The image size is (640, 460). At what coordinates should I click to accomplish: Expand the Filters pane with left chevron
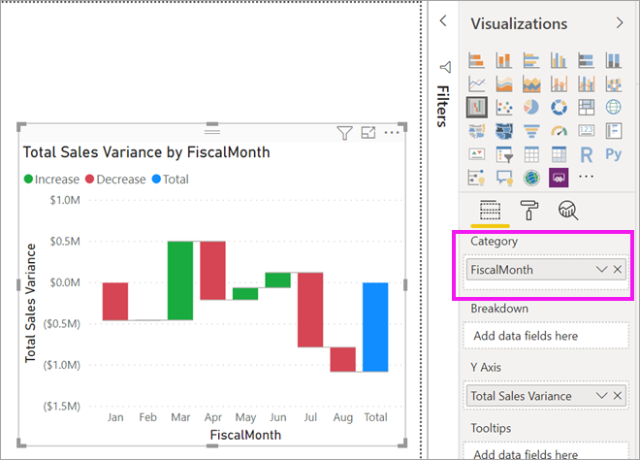coord(443,20)
